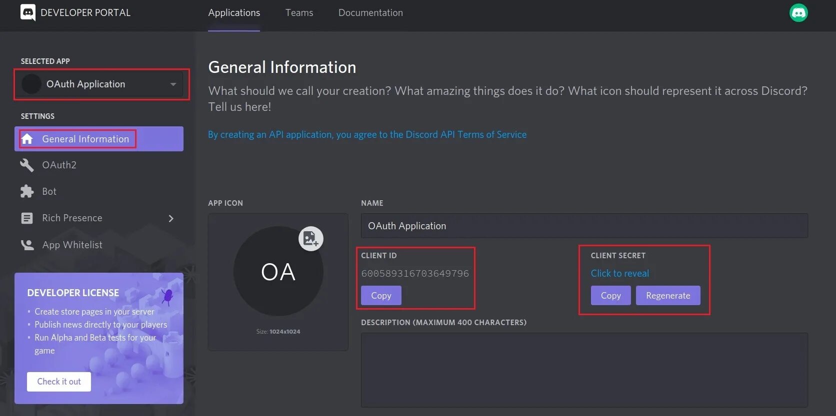The image size is (836, 416).
Task: Open the Teams tab
Action: click(299, 13)
